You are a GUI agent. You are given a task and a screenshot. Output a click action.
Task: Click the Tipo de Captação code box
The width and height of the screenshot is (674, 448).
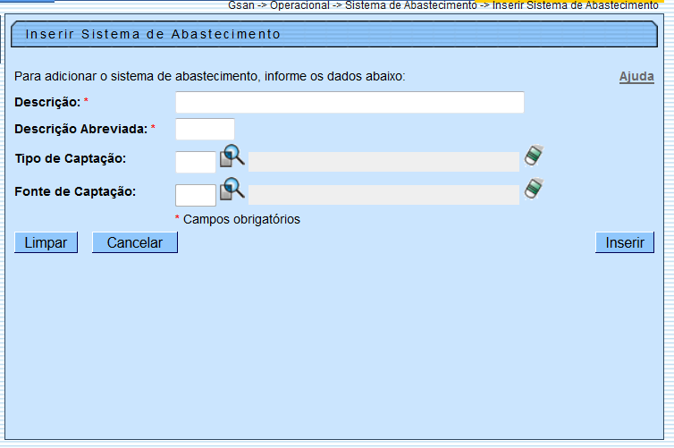pyautogui.click(x=196, y=162)
